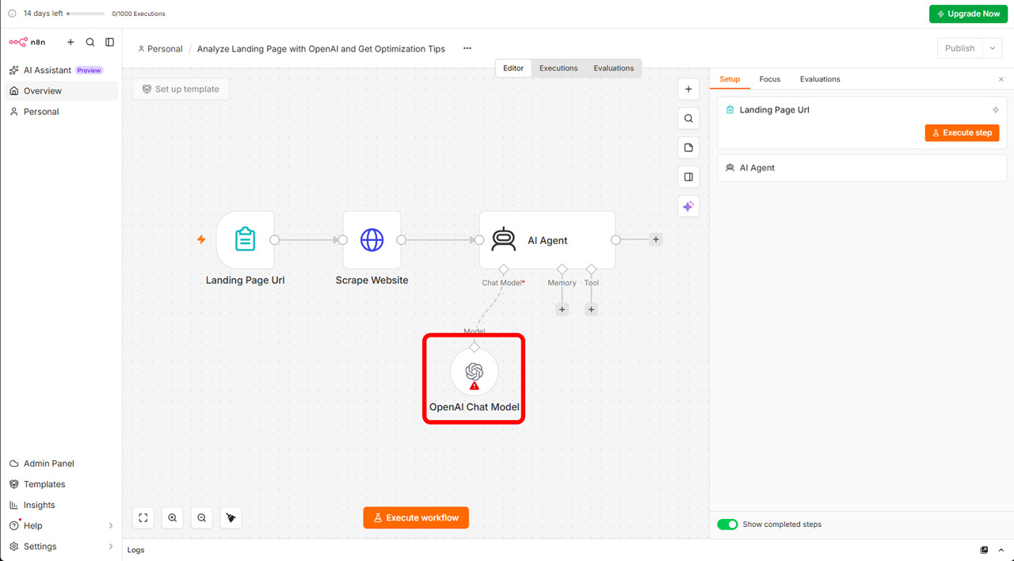Go to Overview in sidebar
Screen dimensions: 1014x561
click(61, 91)
